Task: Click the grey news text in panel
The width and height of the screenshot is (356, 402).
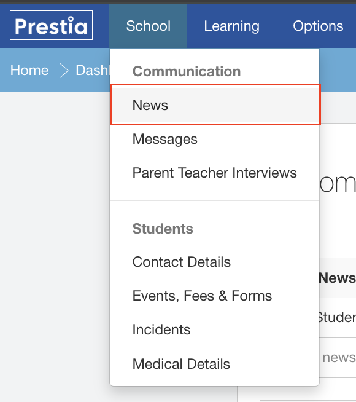Action: point(339,357)
